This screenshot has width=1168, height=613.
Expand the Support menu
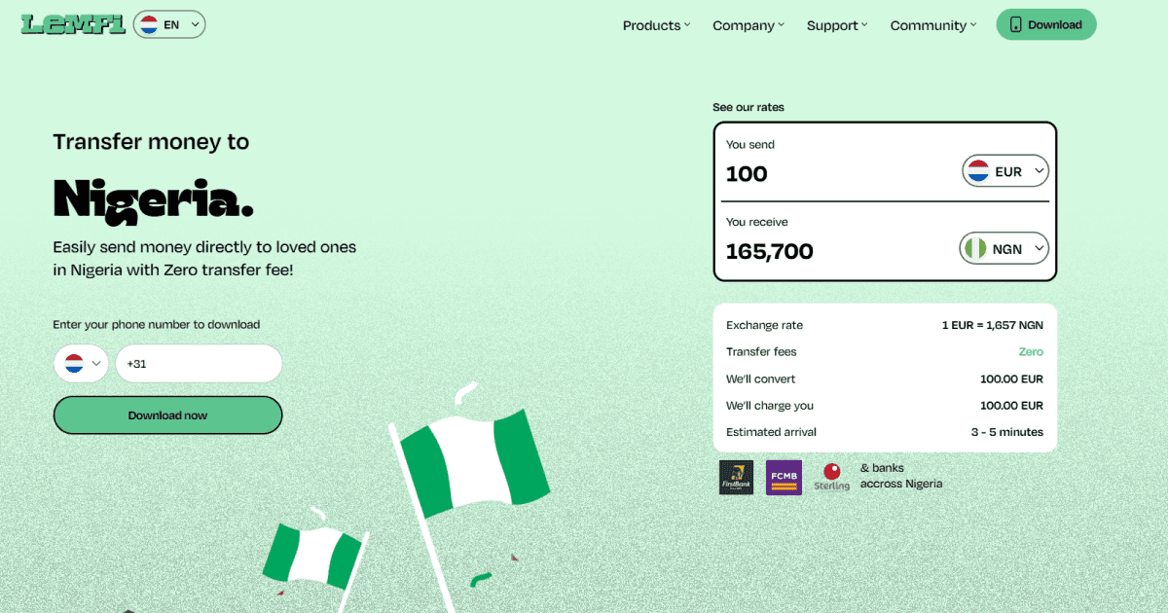[836, 25]
